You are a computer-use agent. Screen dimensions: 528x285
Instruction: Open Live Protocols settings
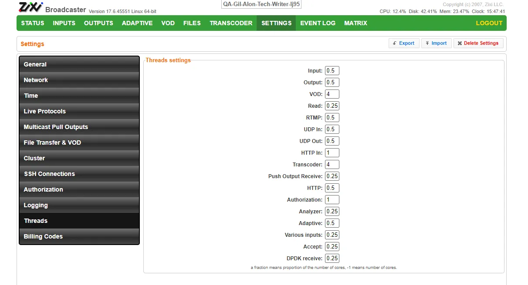click(79, 111)
